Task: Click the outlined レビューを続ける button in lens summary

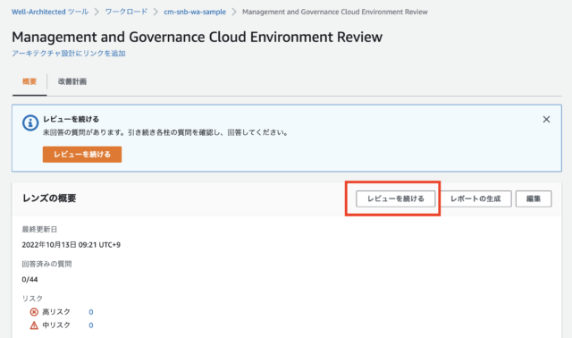Action: click(396, 199)
